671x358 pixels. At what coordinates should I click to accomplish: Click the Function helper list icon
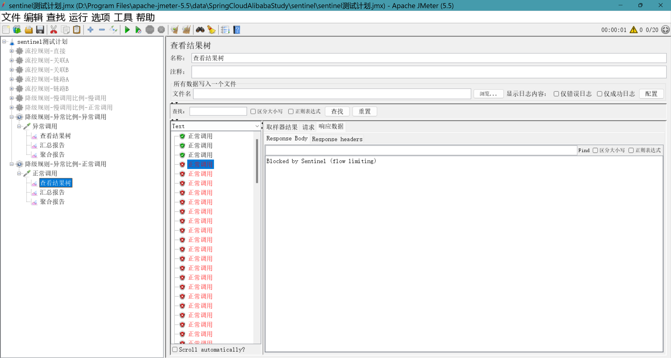coord(225,30)
